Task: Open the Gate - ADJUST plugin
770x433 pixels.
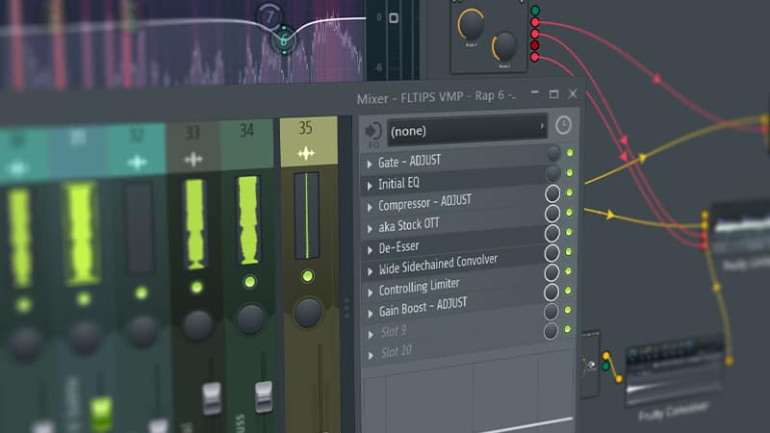Action: click(x=410, y=161)
